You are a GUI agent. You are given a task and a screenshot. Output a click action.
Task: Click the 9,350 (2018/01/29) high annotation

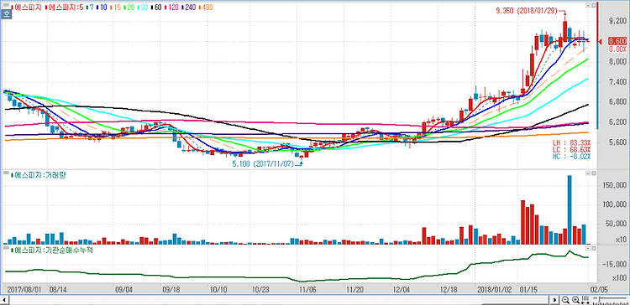[x=527, y=12]
